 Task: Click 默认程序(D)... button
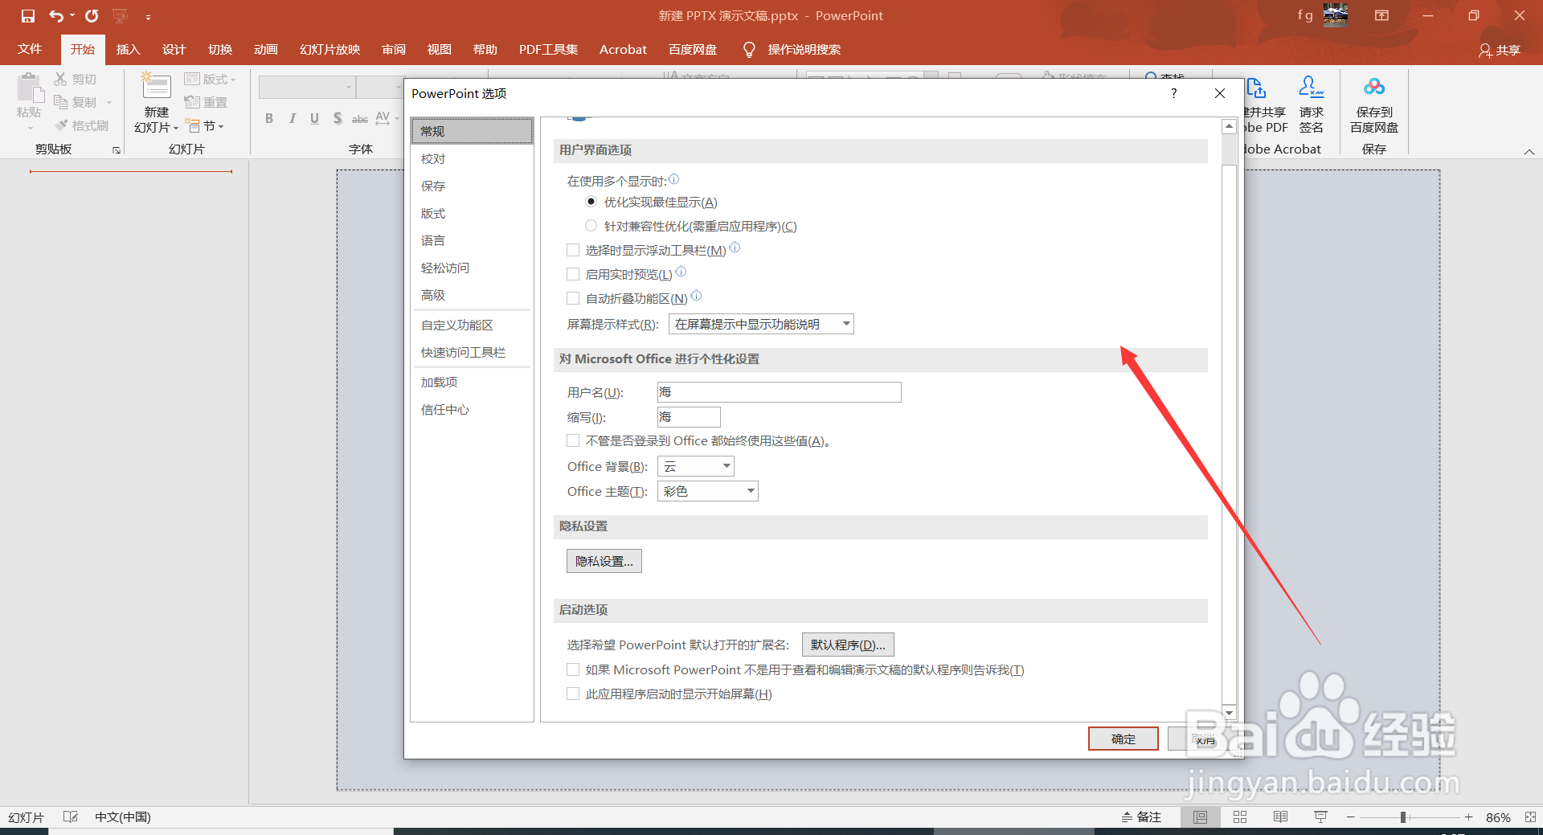pyautogui.click(x=848, y=645)
